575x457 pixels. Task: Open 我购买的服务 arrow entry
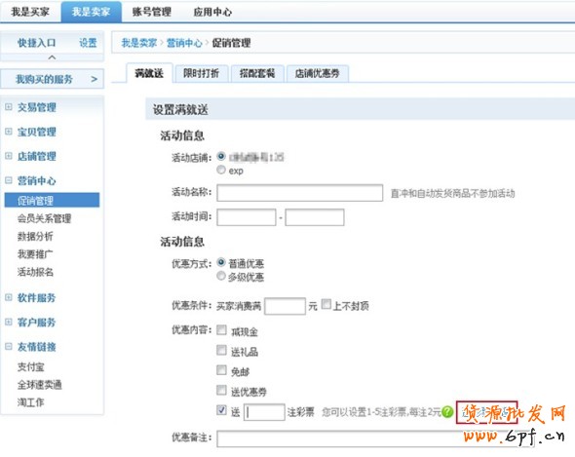coord(53,79)
